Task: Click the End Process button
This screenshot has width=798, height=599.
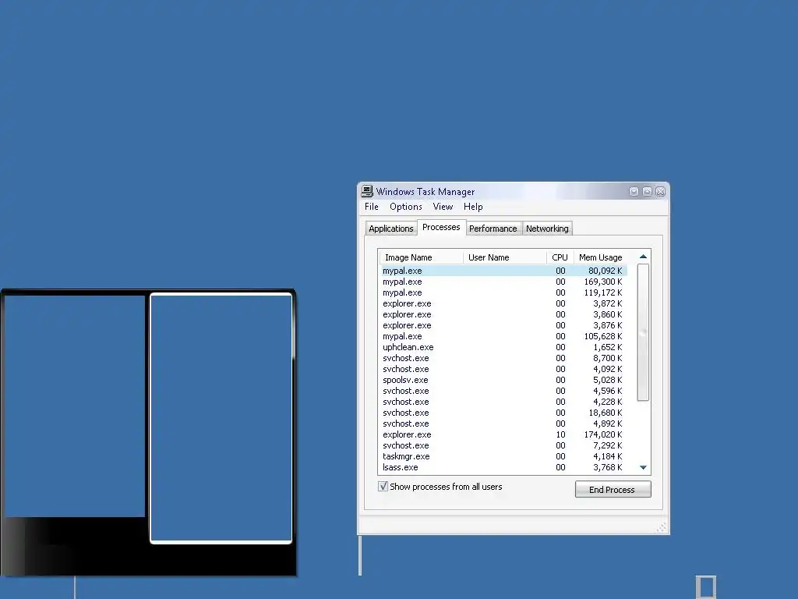Action: [613, 490]
